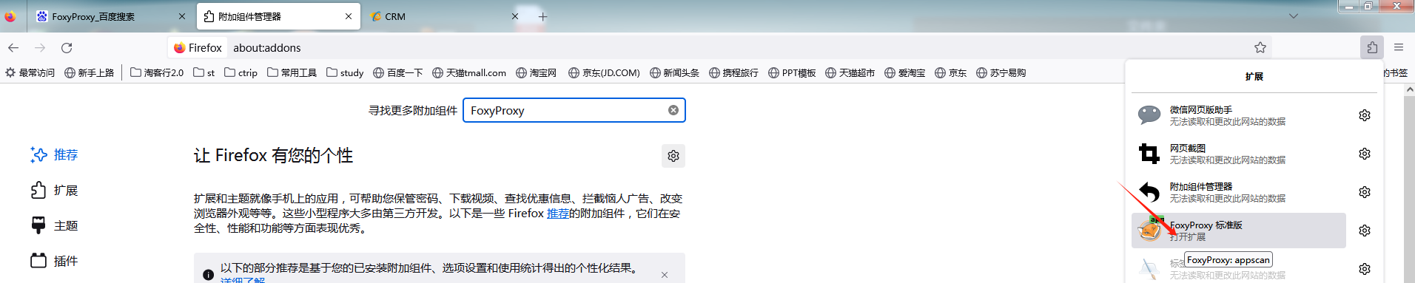1415x283 pixels.
Task: Open the 天猫超市 bookmark
Action: tap(850, 72)
